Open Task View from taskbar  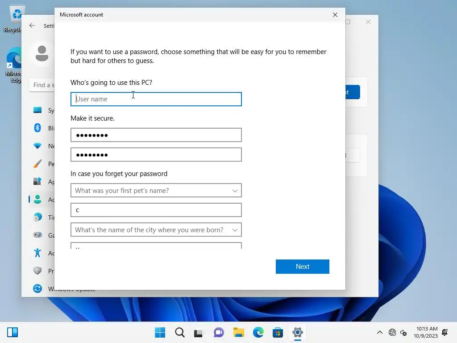[199, 332]
